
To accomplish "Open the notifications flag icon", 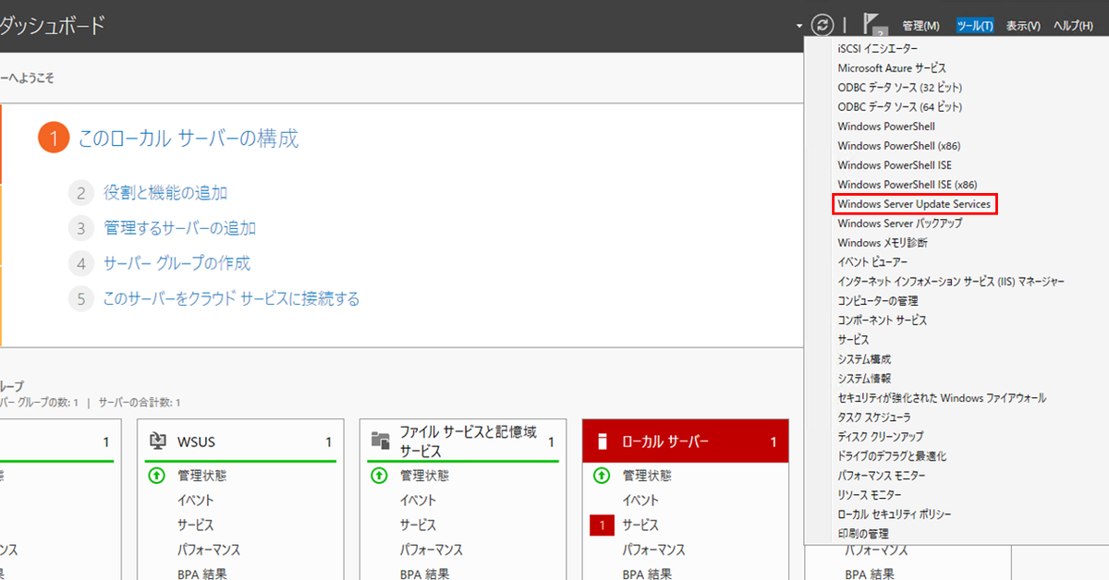I will pos(874,26).
